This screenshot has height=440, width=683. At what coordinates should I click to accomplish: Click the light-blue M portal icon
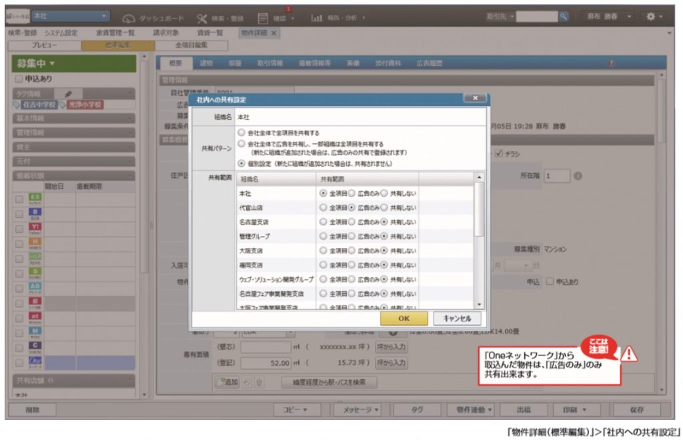[35, 333]
